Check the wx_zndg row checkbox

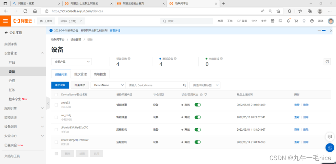tap(56, 117)
